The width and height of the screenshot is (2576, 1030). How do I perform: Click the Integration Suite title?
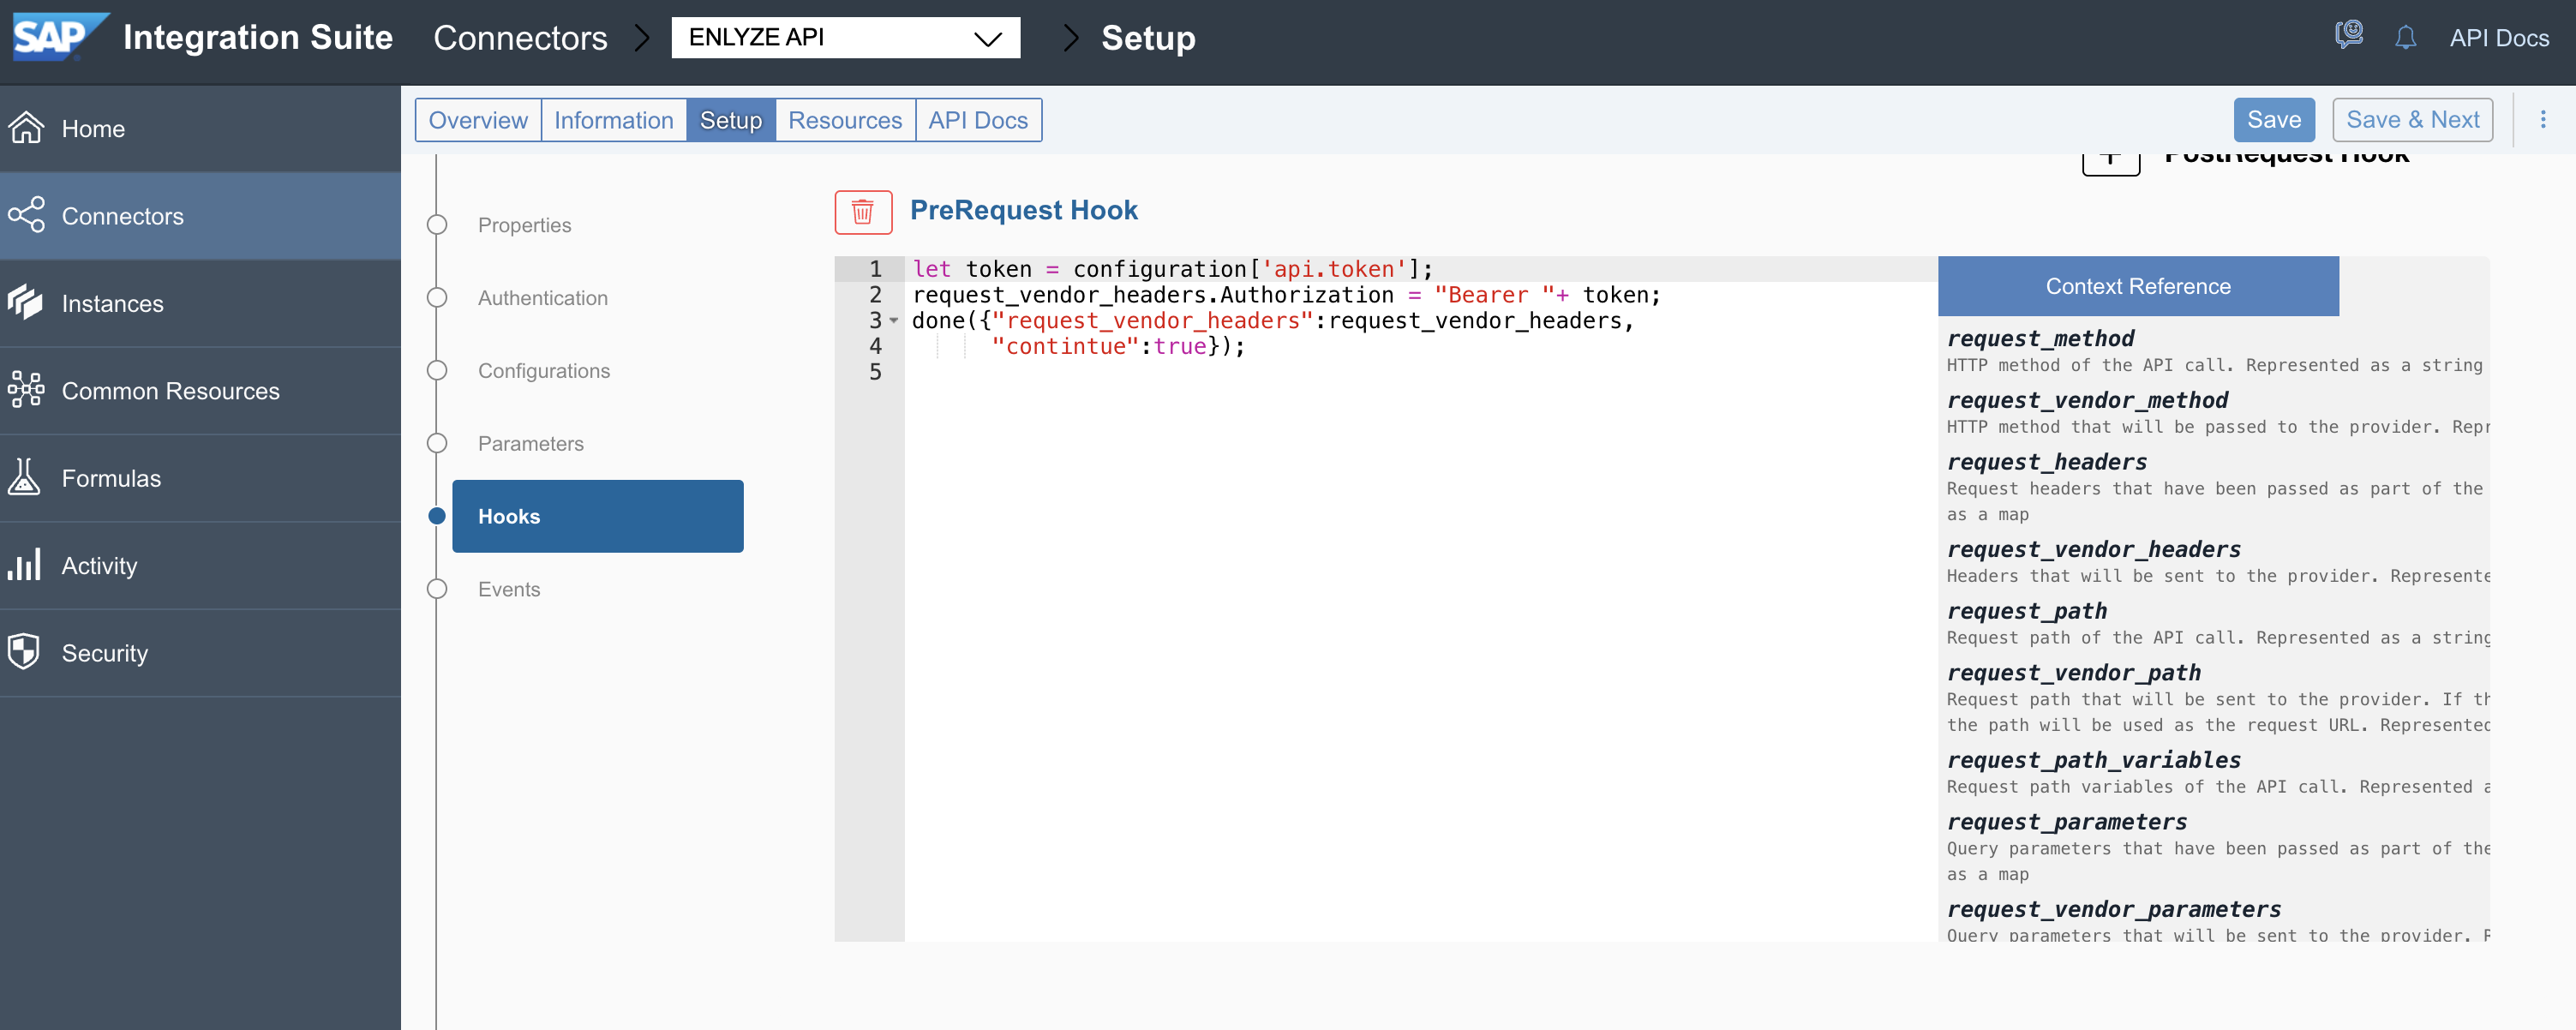click(258, 37)
